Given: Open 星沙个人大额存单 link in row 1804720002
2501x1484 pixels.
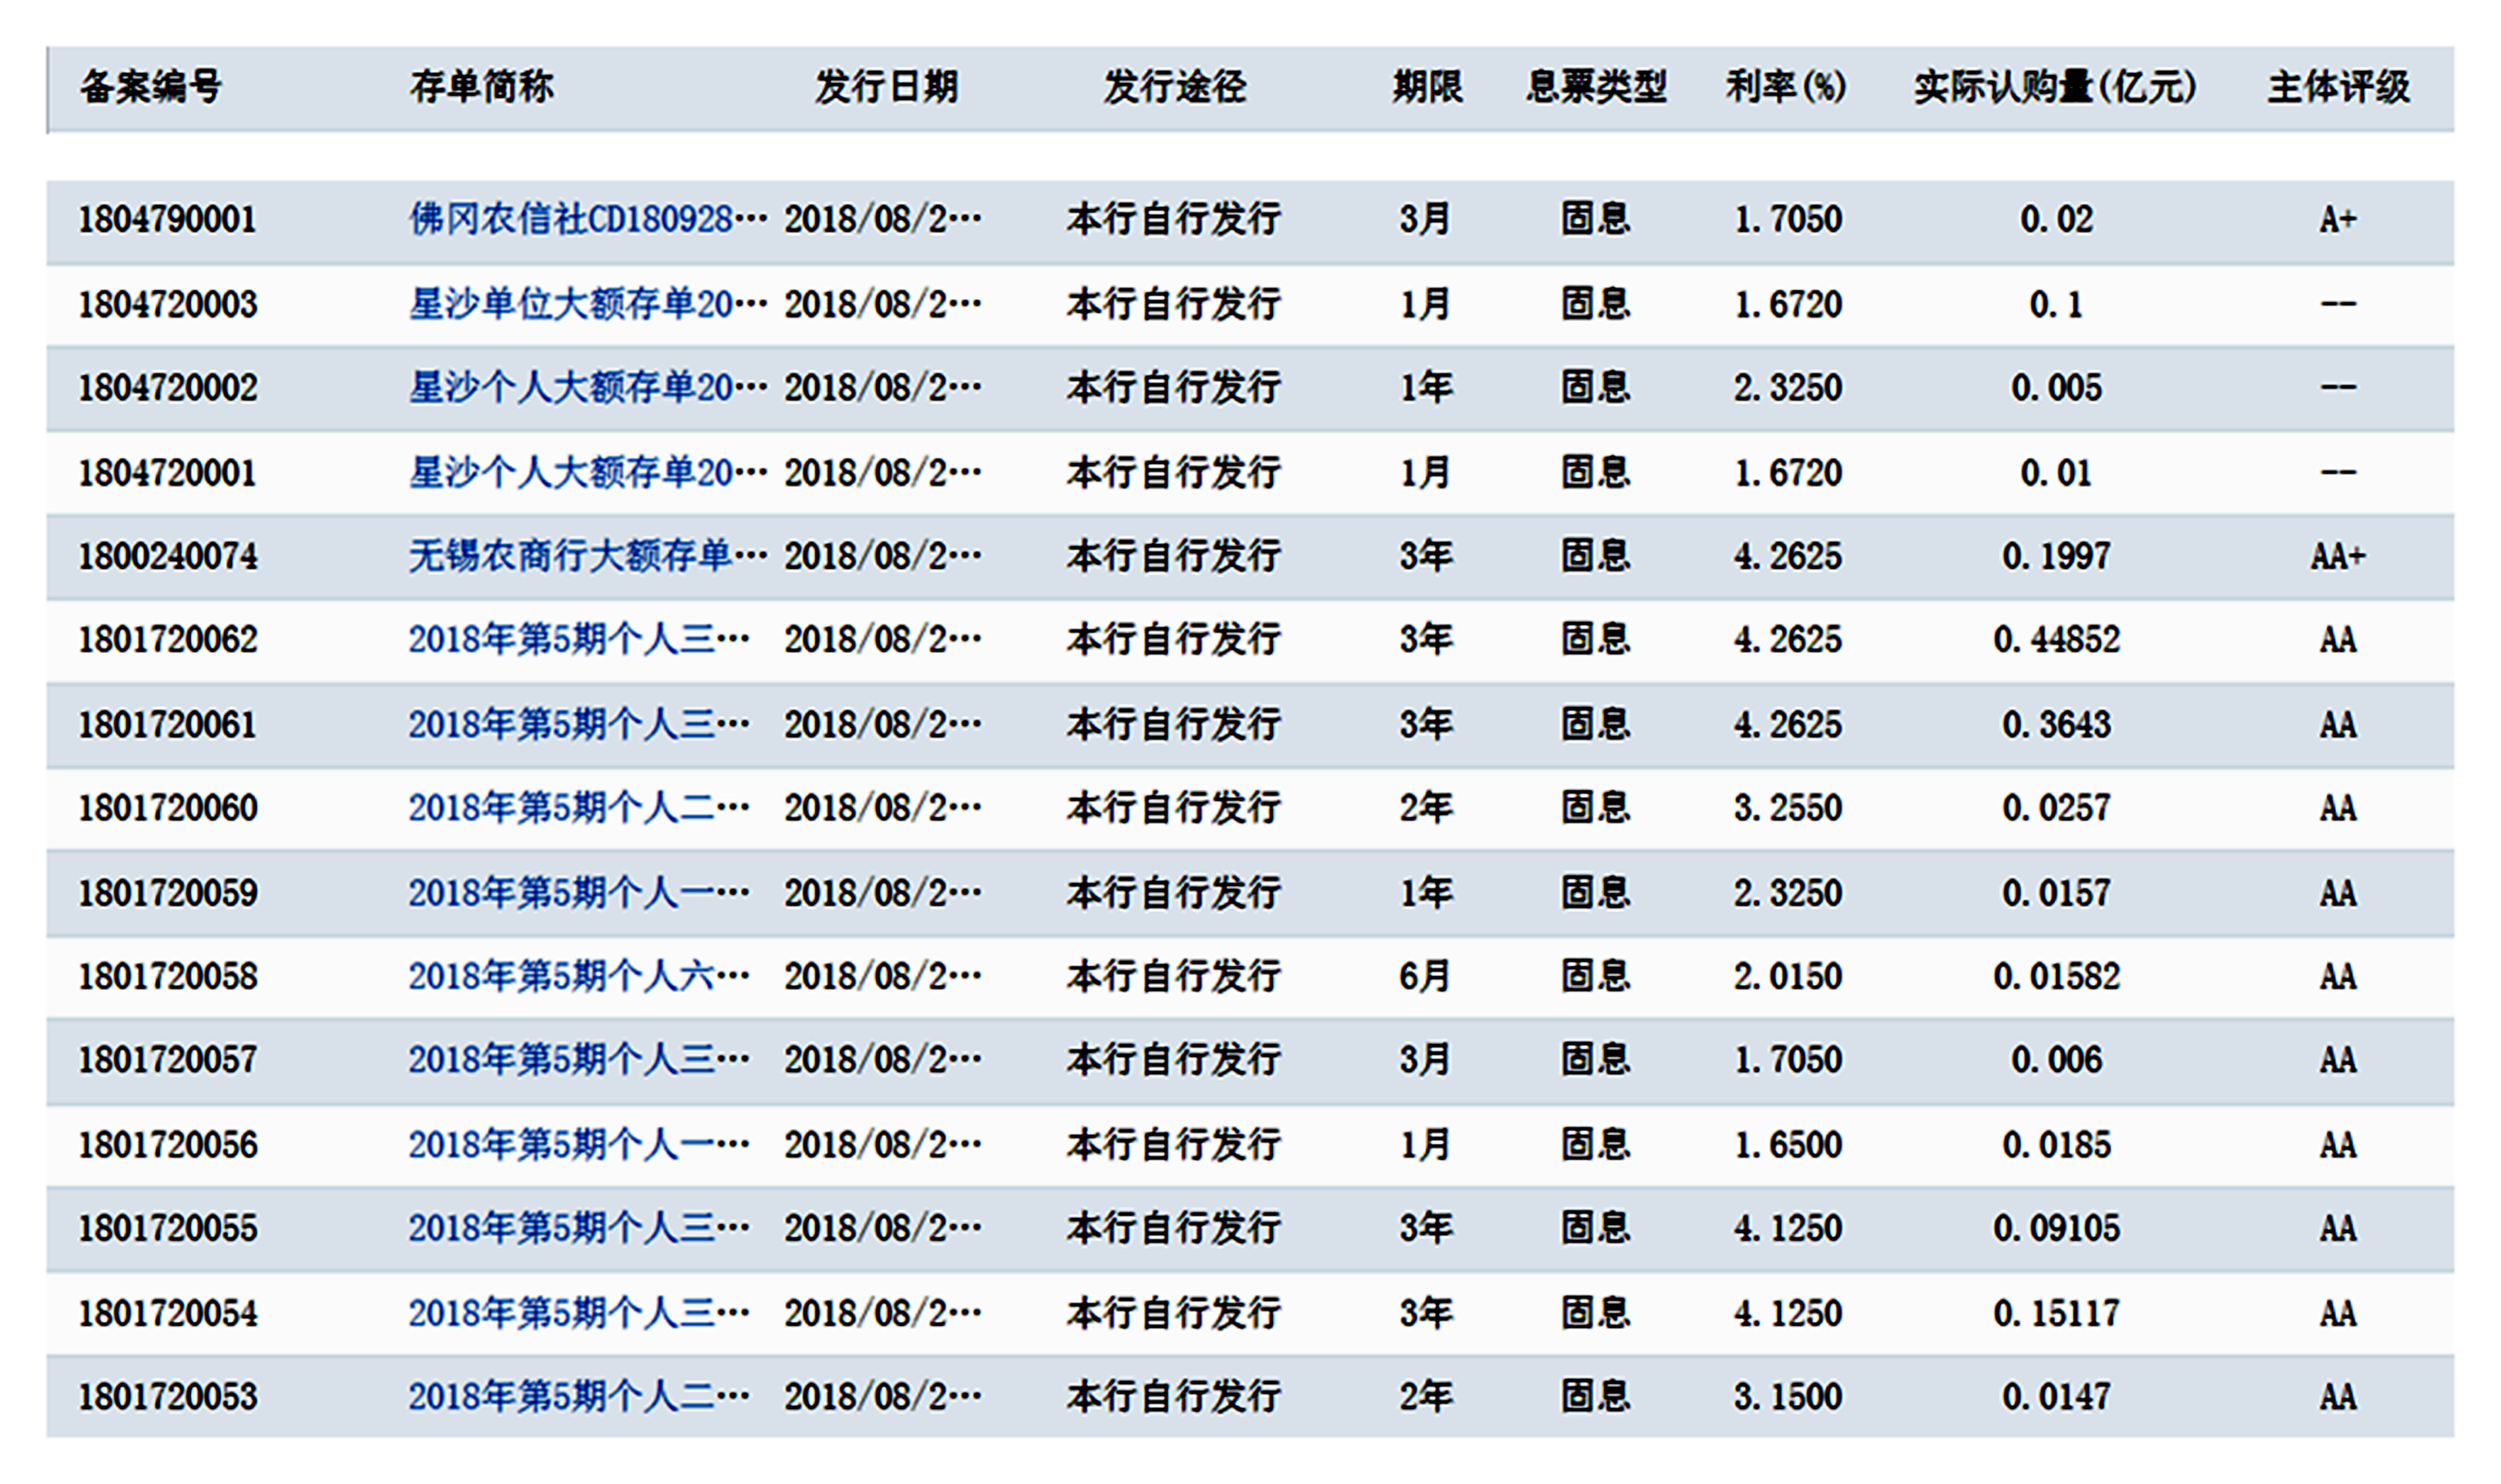Looking at the screenshot, I should click(x=588, y=388).
